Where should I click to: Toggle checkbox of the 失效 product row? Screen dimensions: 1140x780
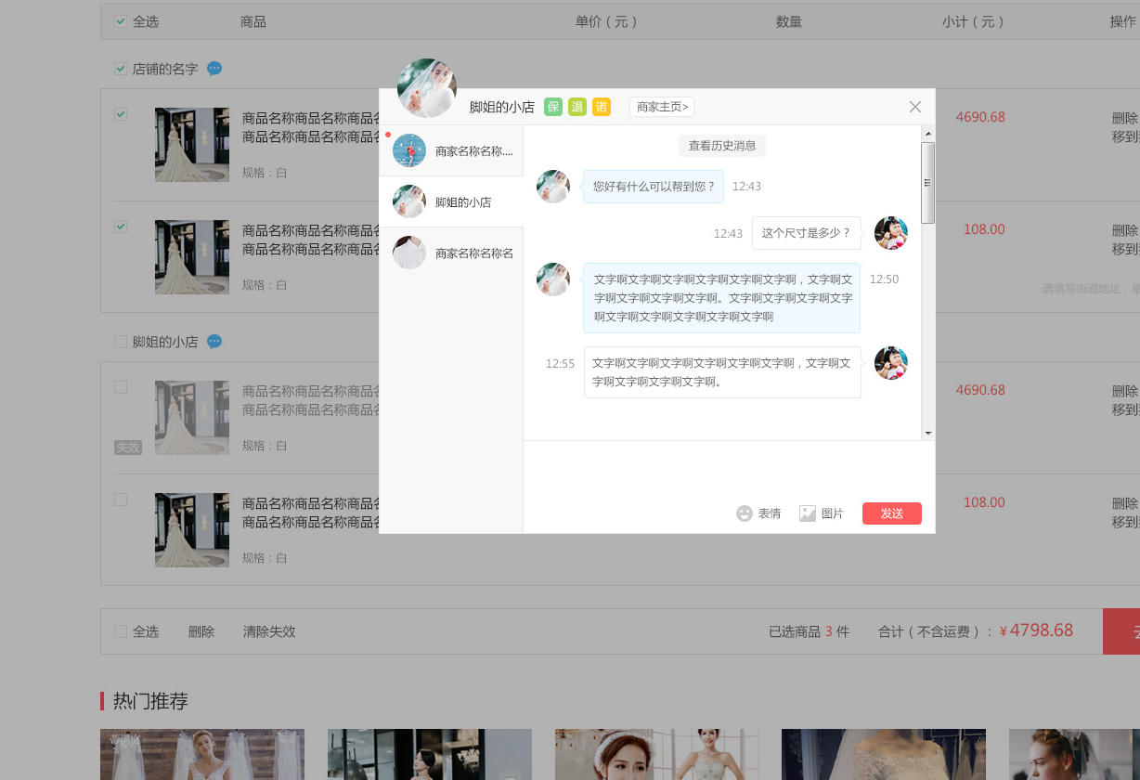tap(121, 387)
